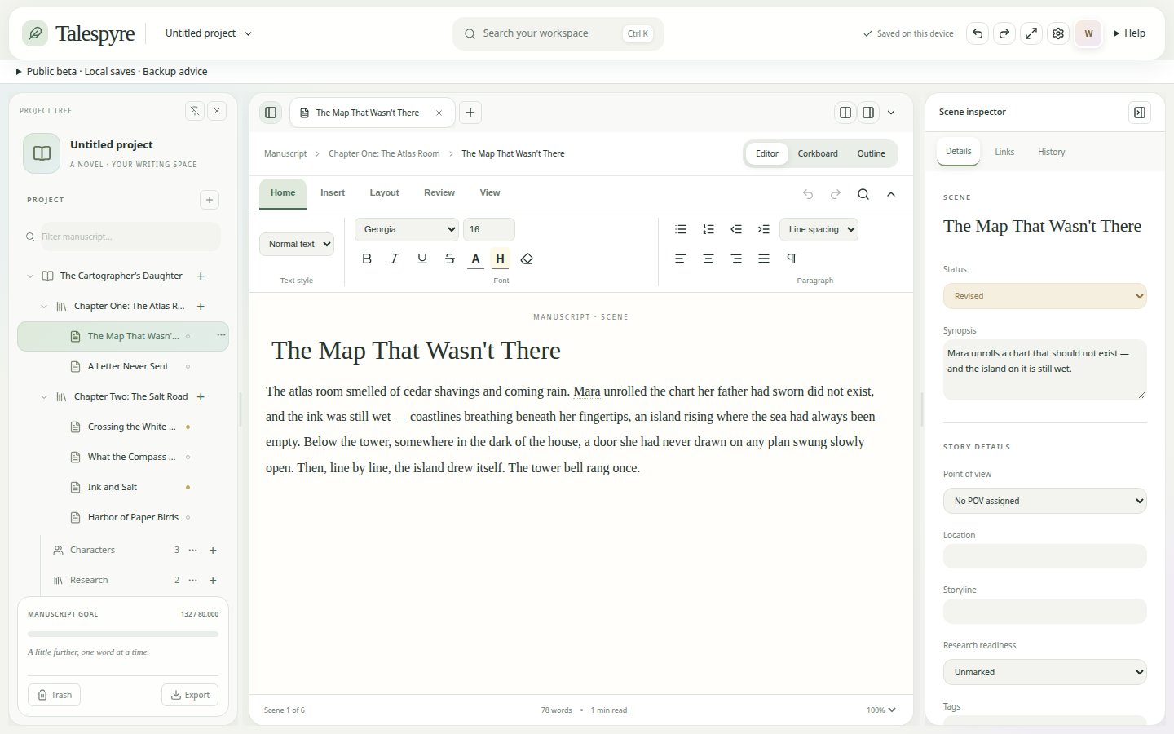Open Chapter One: The Atlas Room breadcrumb
1174x734 pixels.
click(384, 153)
